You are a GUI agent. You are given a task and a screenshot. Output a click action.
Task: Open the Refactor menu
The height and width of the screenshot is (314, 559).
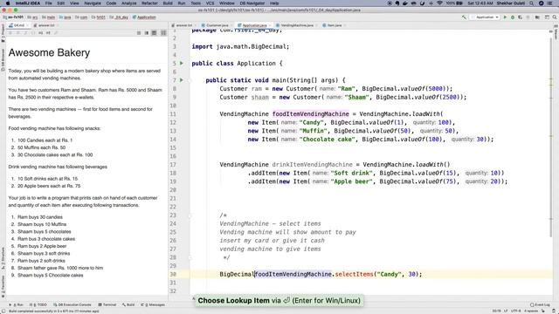[149, 3]
